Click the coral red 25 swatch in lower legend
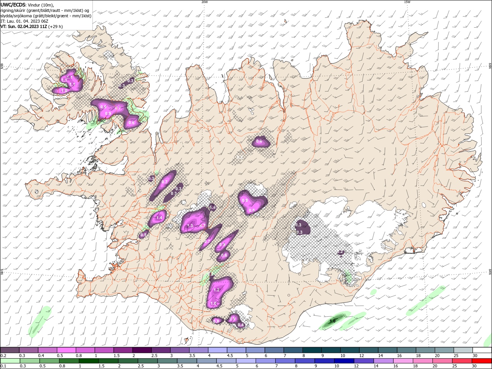The width and height of the screenshot is (492, 369). point(462,361)
